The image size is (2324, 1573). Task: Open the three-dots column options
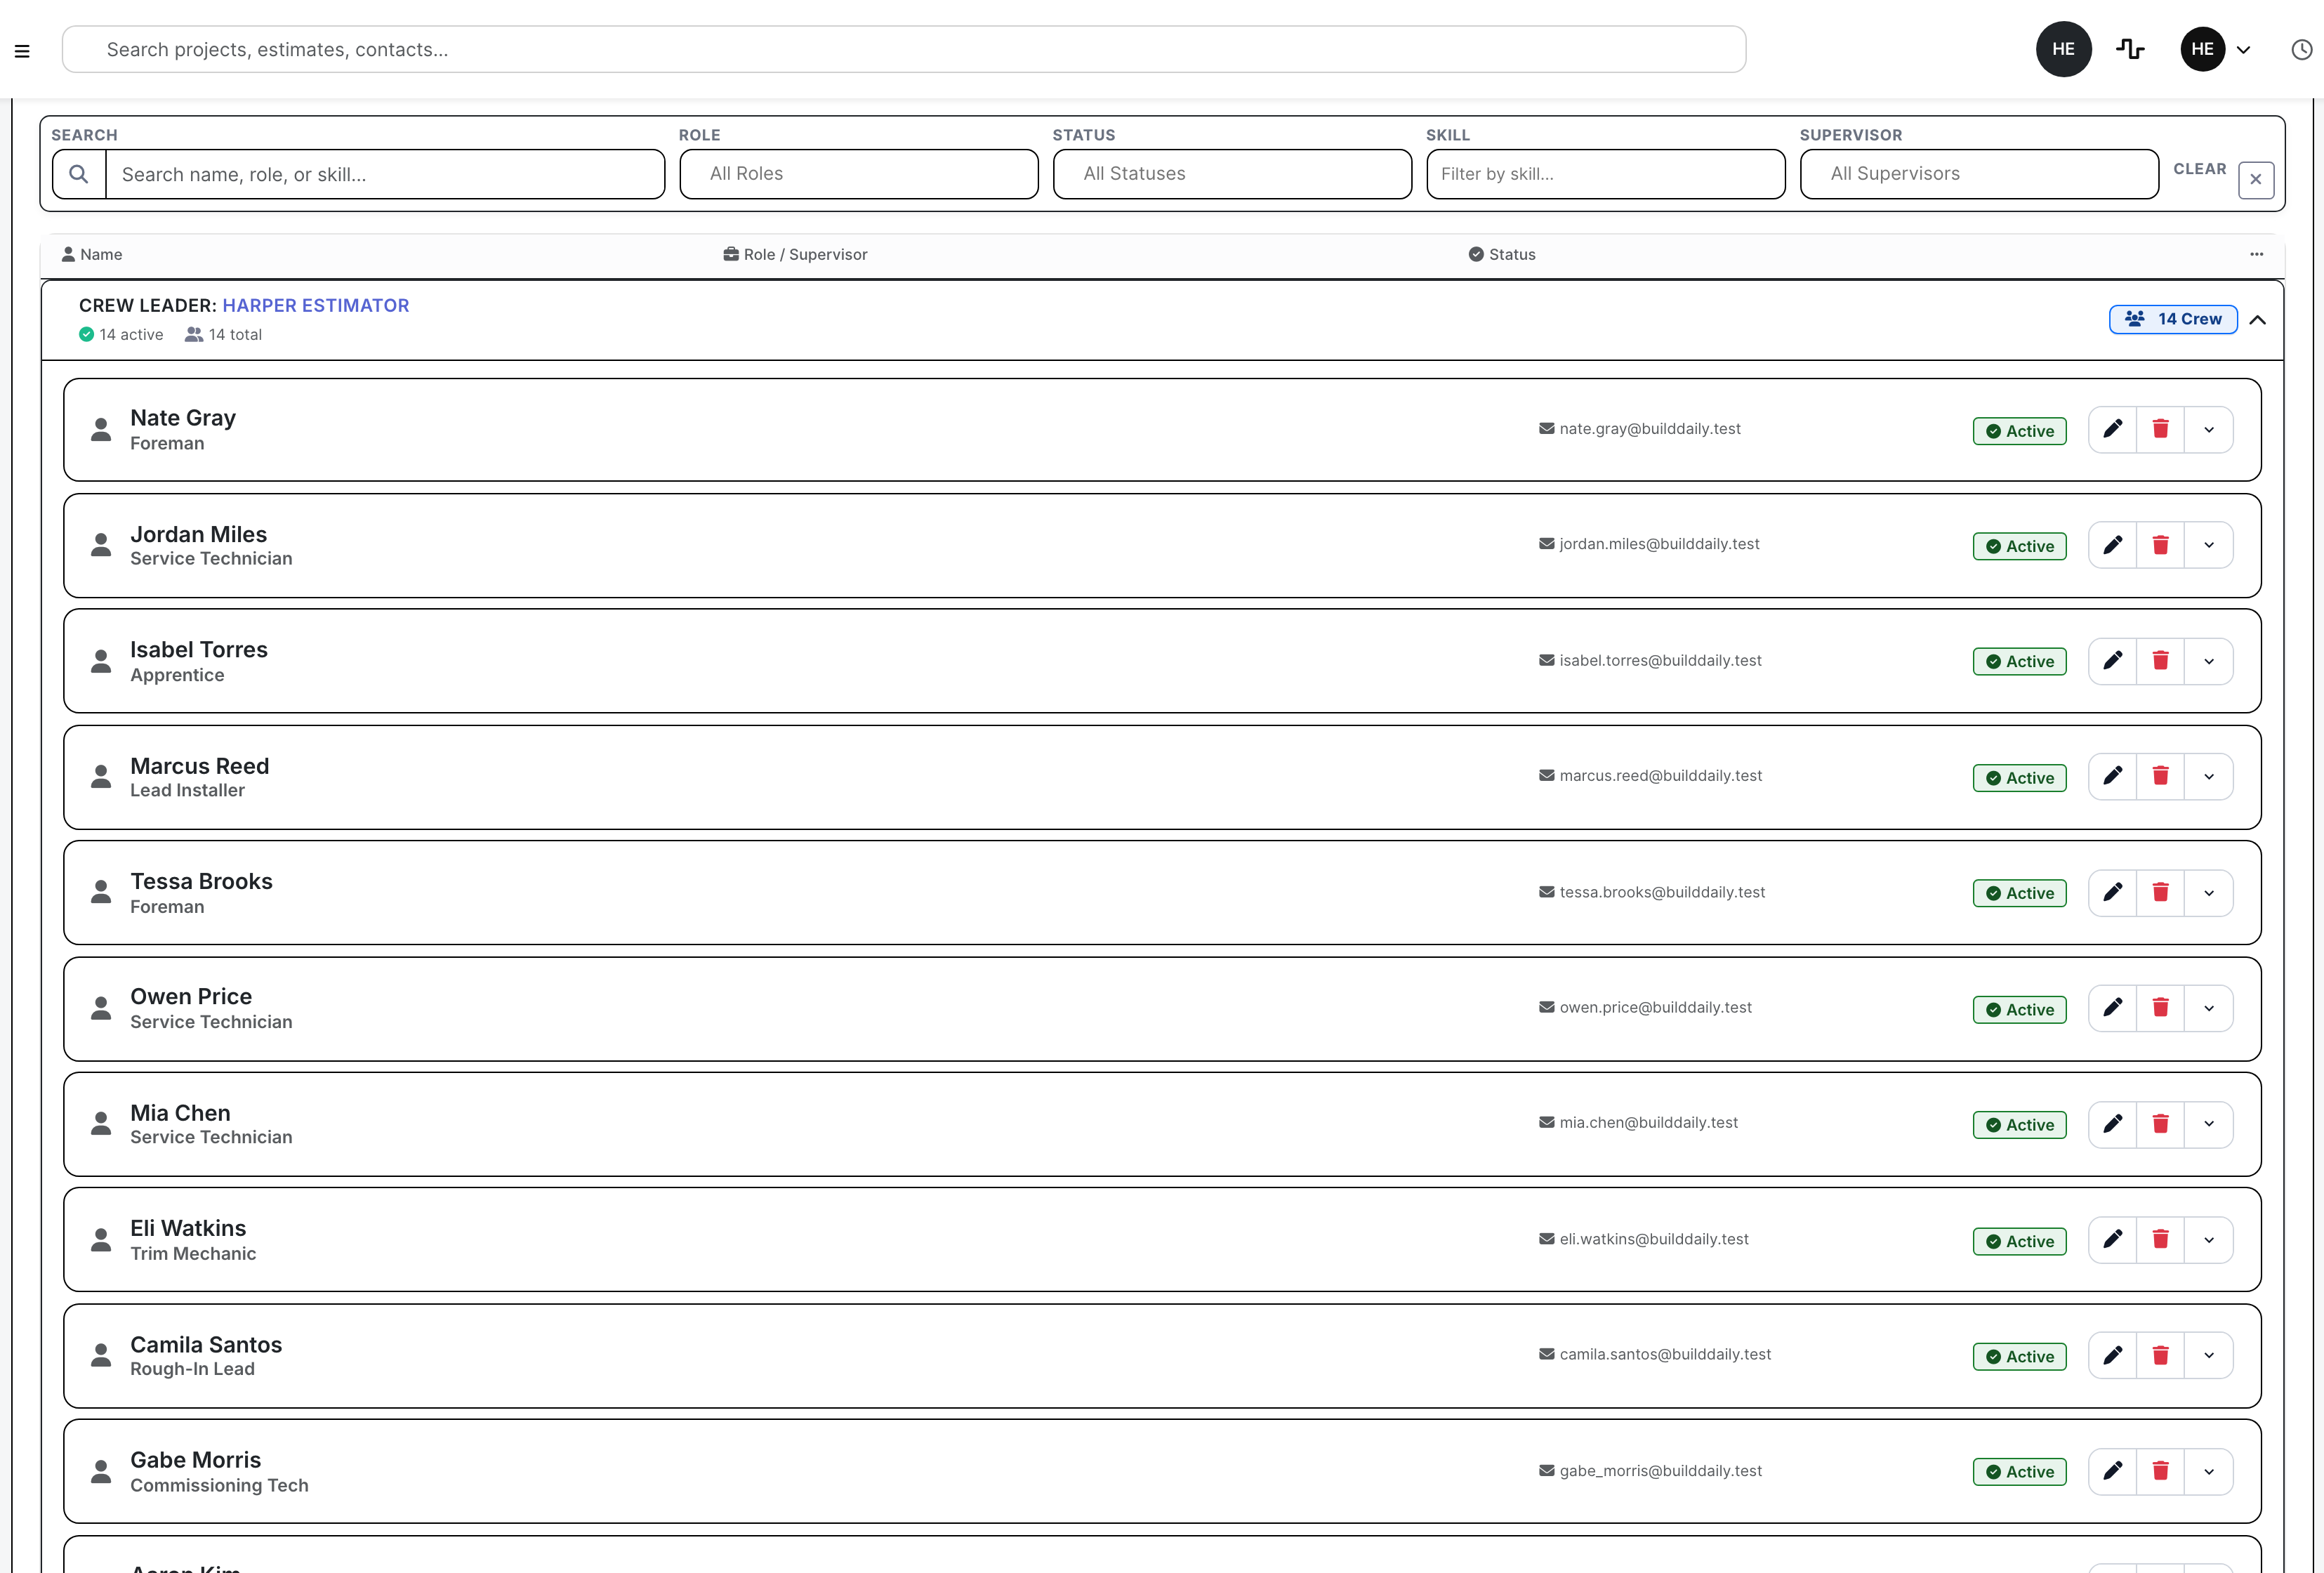pos(2256,254)
